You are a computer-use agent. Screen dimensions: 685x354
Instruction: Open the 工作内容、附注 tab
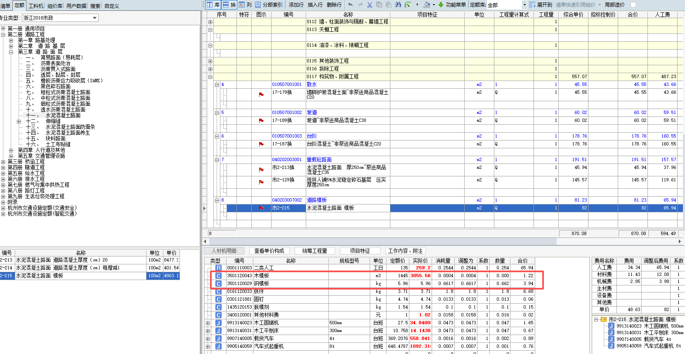405,251
